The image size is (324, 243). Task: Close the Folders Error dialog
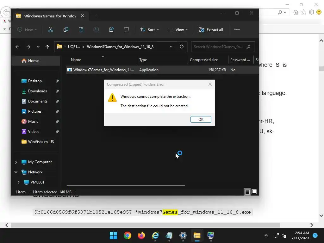coord(210,84)
